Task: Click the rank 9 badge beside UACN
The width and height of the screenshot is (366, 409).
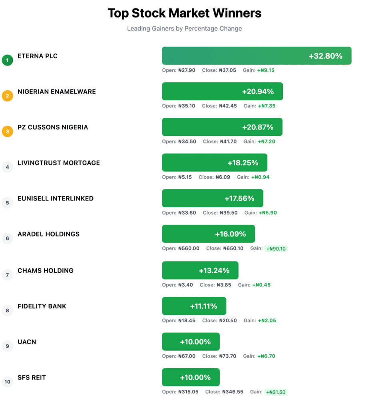Action: (7, 346)
